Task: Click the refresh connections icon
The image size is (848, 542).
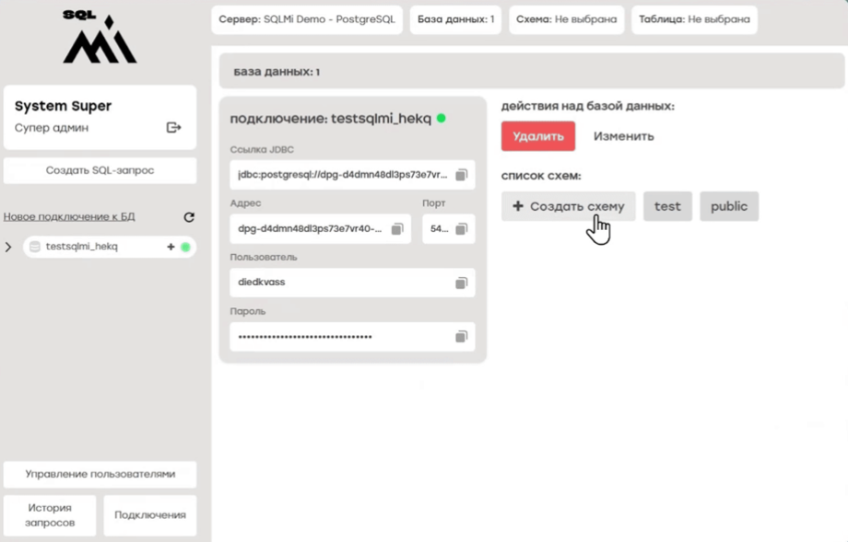Action: 189,217
